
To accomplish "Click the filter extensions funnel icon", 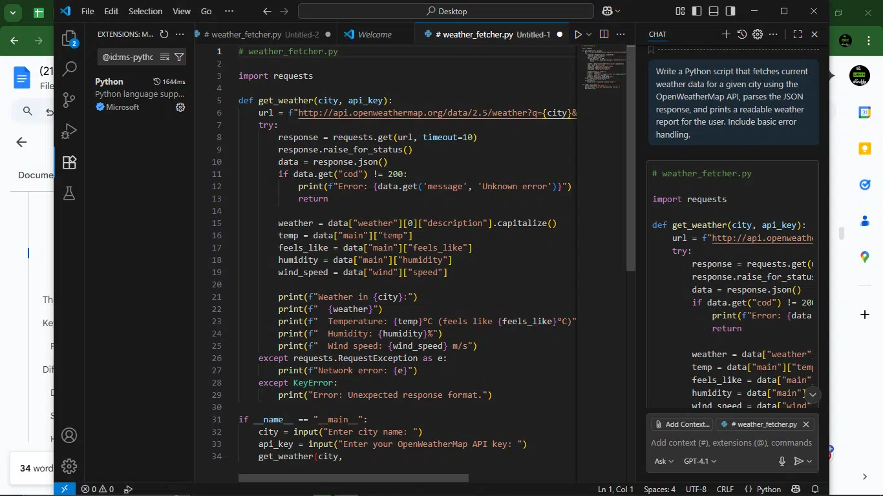I will click(179, 57).
